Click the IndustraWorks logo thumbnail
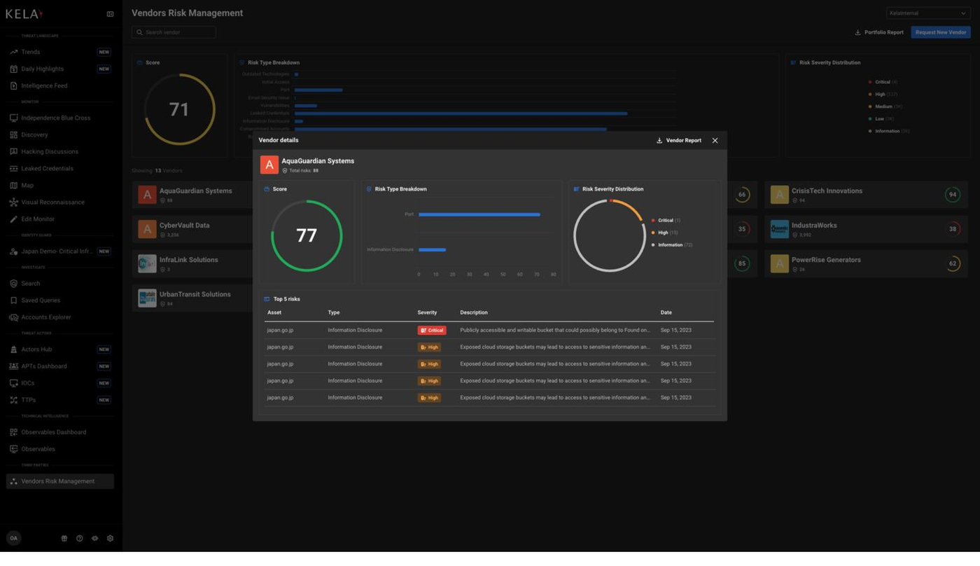The width and height of the screenshot is (980, 566). 779,229
